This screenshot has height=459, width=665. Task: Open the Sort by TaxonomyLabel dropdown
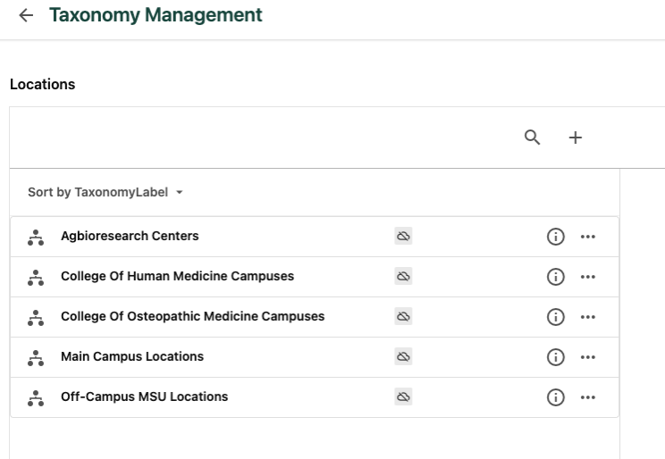105,192
